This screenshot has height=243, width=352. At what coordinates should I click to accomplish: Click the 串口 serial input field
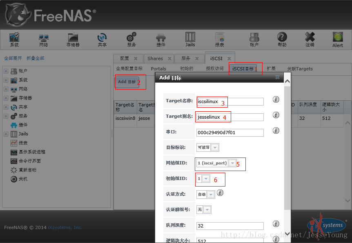click(x=230, y=133)
